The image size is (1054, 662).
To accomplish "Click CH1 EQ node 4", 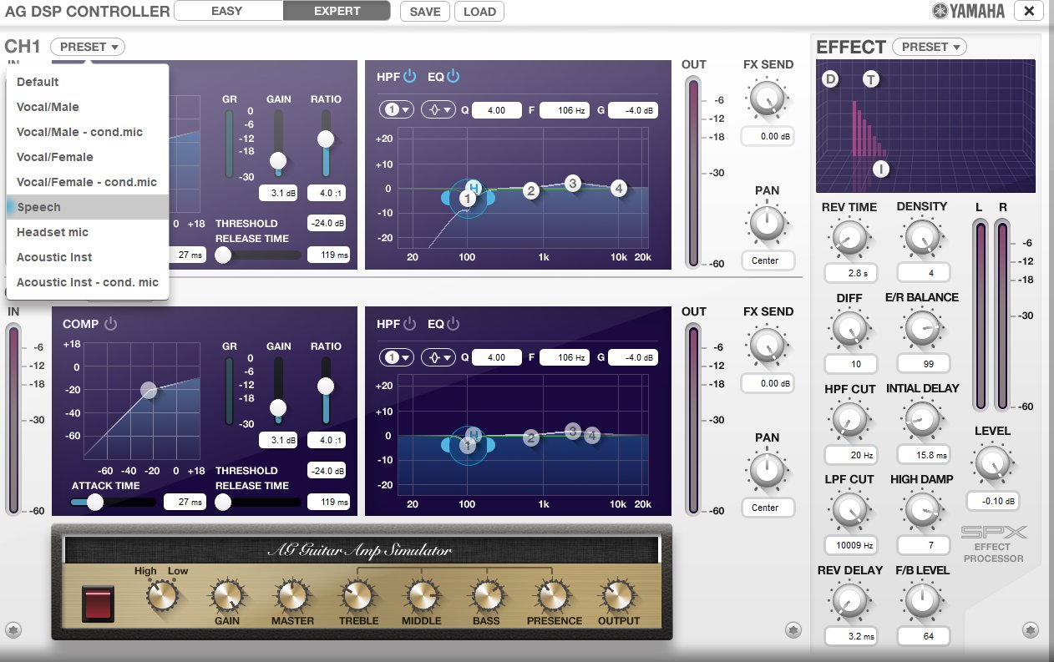I will 618,189.
